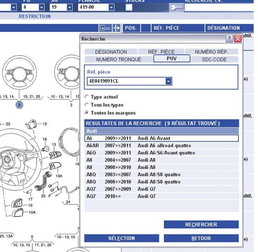Select highlighted position 2 bubble in the diagram
Image resolution: width=258 pixels, height=252 pixels.
click(x=19, y=105)
